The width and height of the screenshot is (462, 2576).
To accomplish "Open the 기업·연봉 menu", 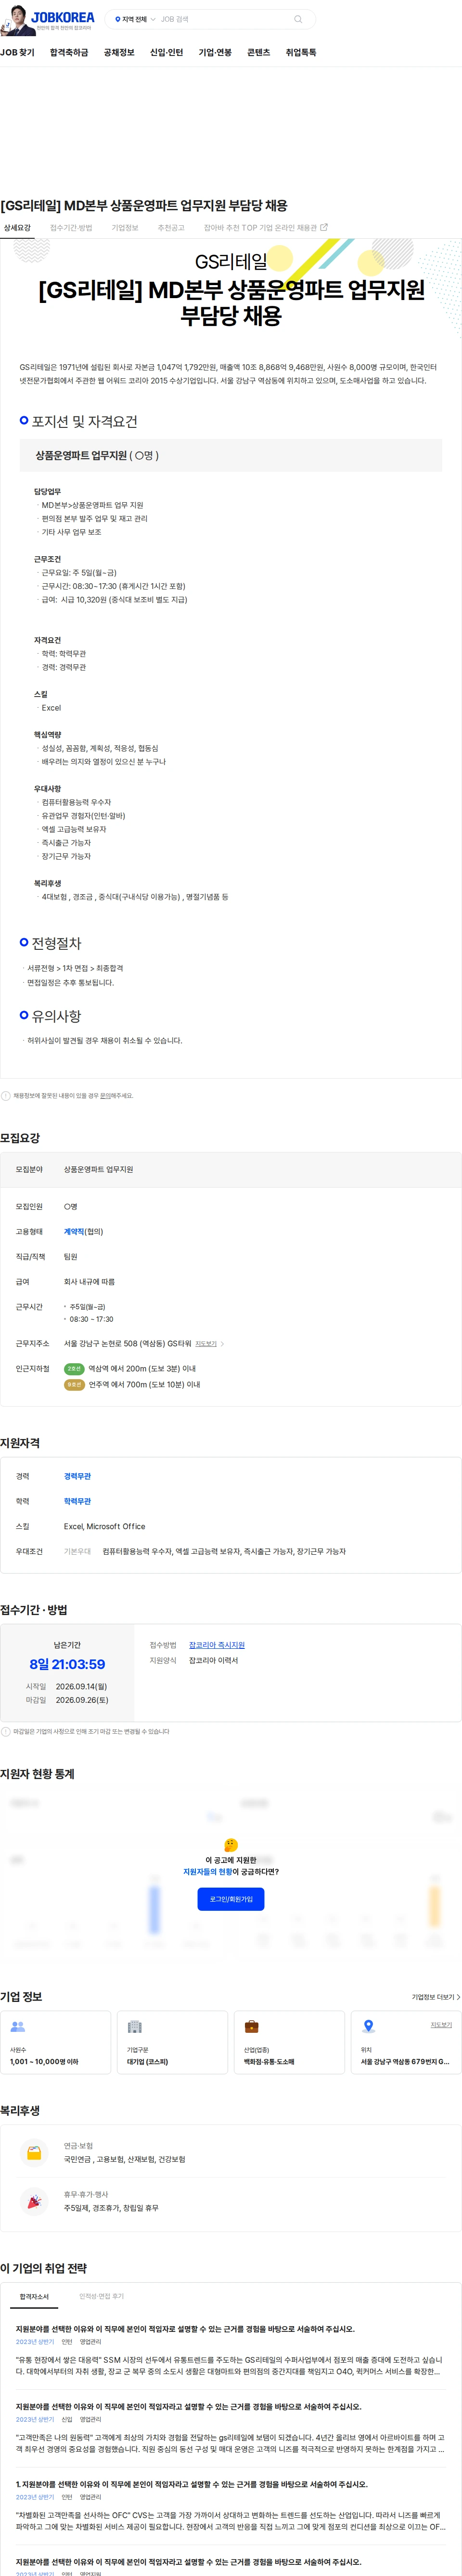I will click(215, 52).
